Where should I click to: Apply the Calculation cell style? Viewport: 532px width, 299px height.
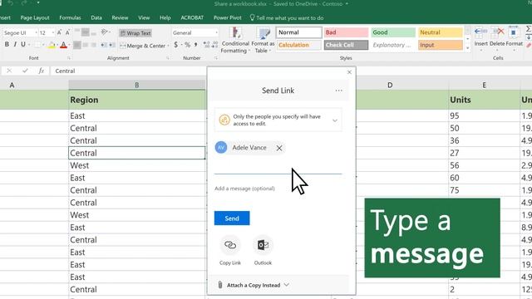(298, 45)
